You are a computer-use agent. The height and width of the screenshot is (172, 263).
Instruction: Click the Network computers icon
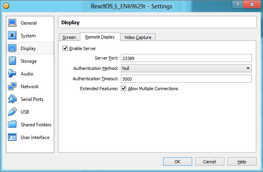click(12, 86)
